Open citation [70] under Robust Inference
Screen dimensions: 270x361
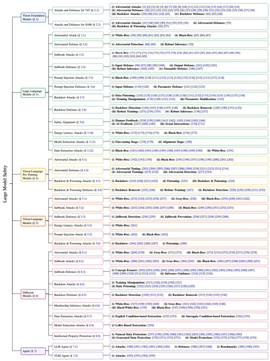pos(191,44)
